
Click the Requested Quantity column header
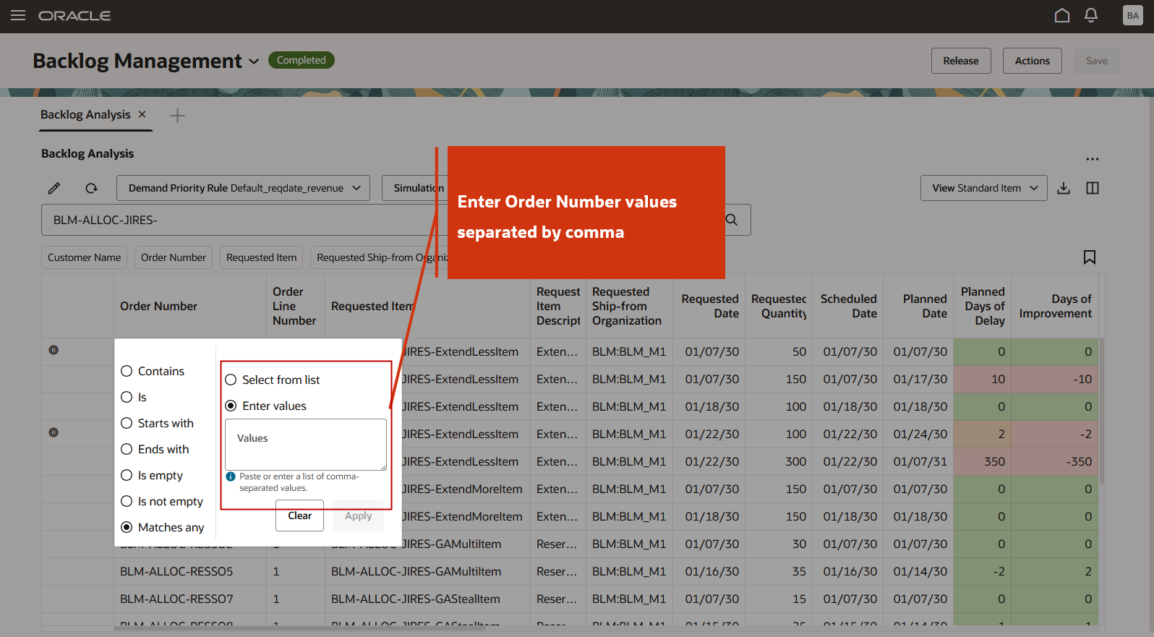[779, 306]
